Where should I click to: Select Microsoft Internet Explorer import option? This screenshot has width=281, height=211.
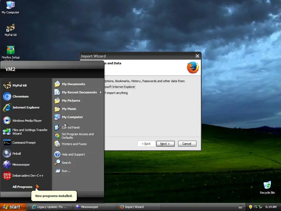pos(120,87)
